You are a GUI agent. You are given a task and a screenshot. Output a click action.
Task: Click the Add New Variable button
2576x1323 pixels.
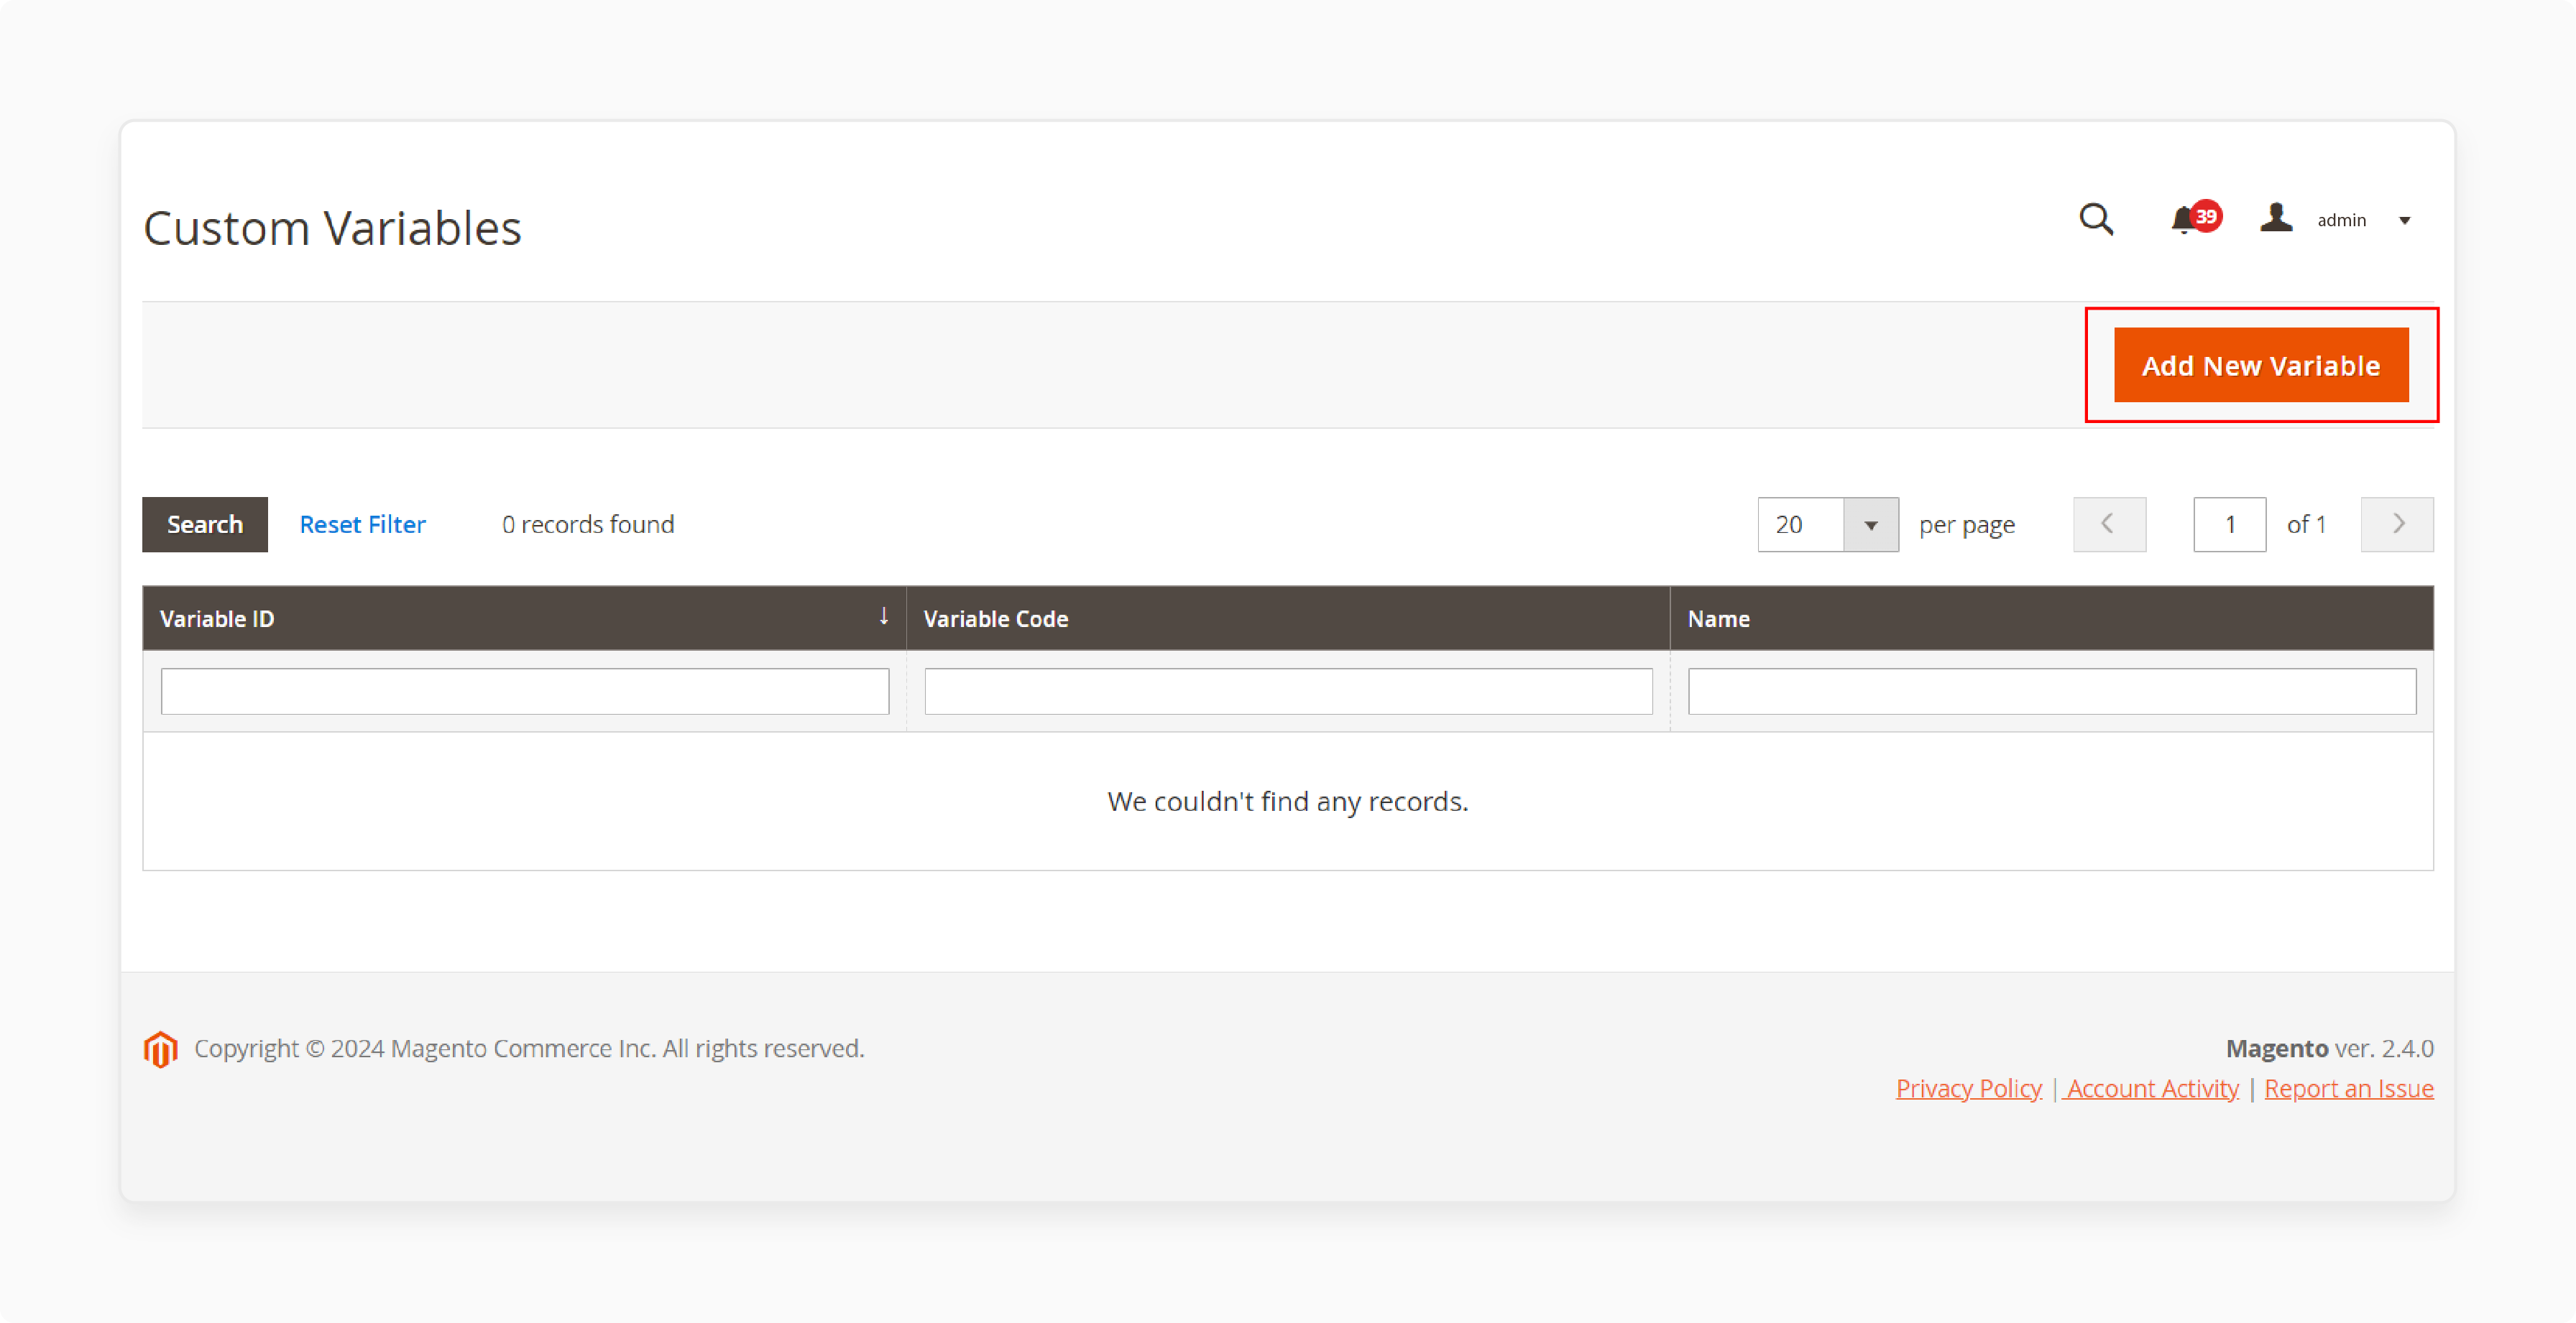(2260, 365)
